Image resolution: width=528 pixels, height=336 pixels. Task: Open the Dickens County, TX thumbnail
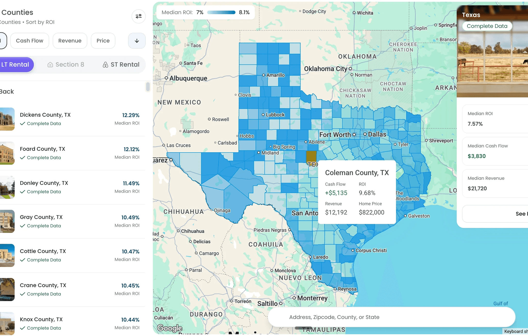pyautogui.click(x=7, y=119)
